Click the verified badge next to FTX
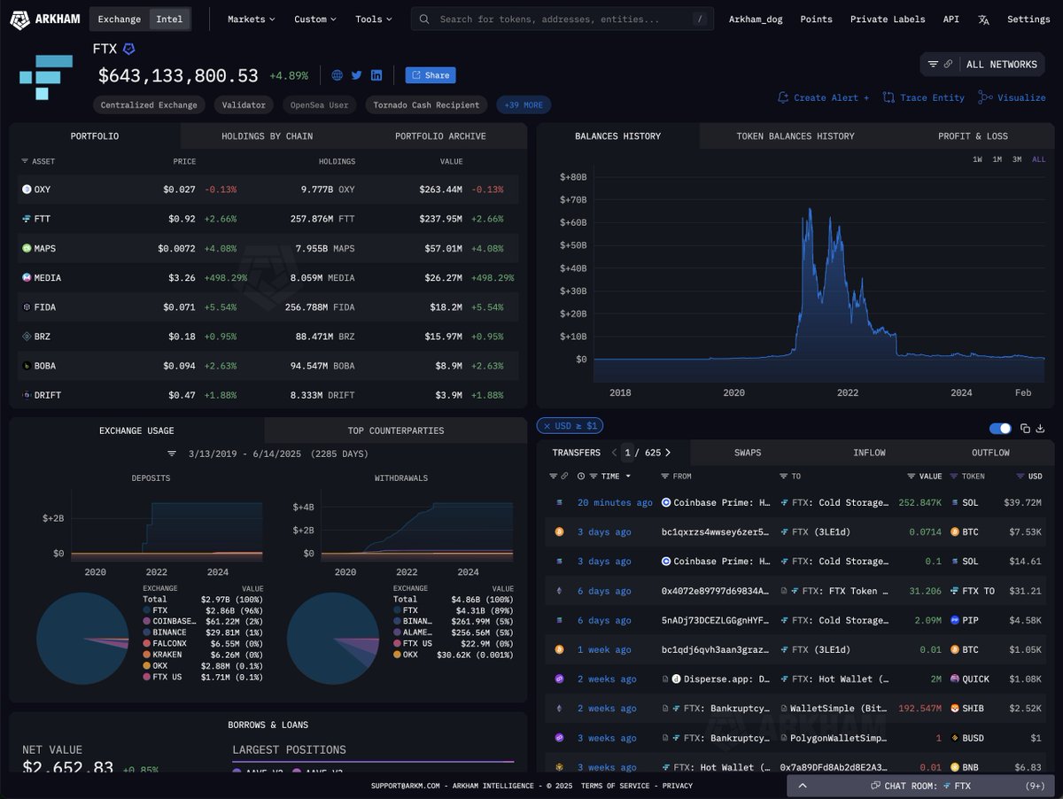Screen dimensions: 1063x799 pos(129,49)
